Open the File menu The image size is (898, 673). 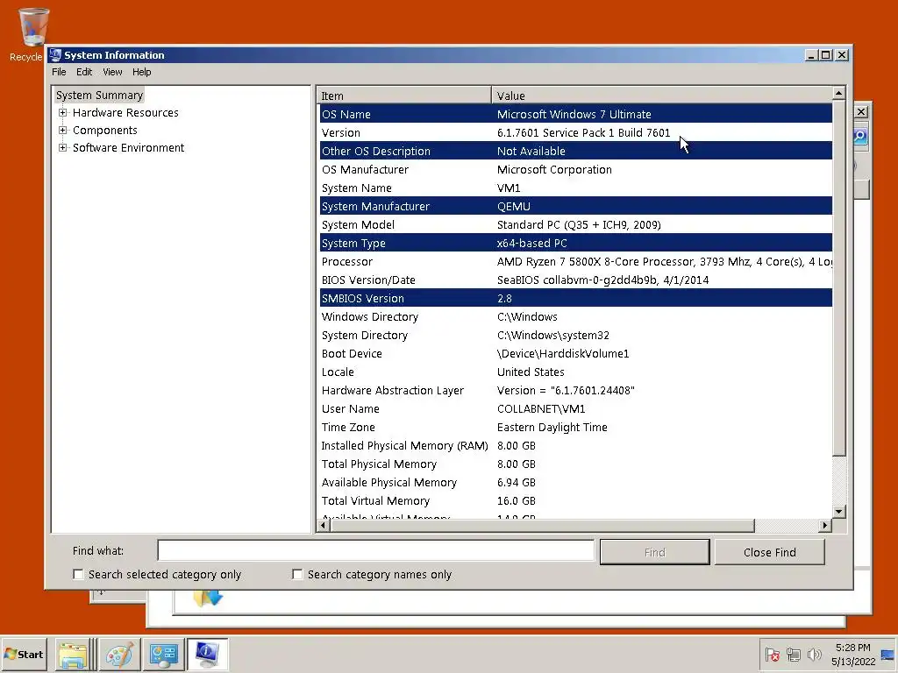coord(59,72)
